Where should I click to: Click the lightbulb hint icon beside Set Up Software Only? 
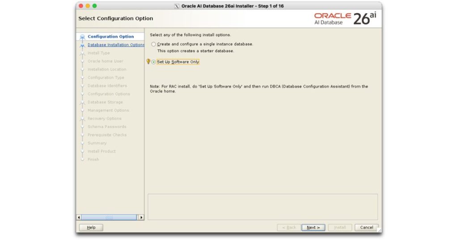click(148, 62)
